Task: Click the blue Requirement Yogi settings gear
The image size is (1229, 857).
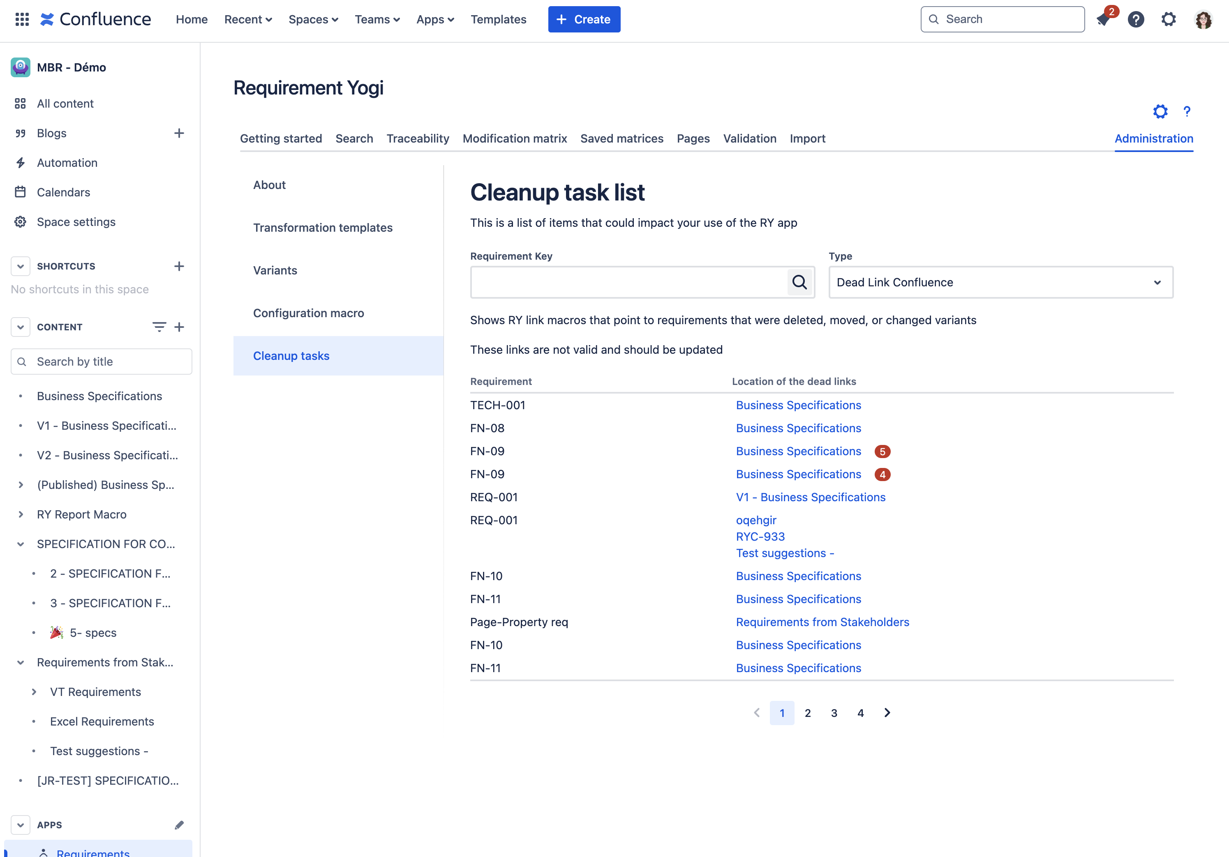Action: pyautogui.click(x=1160, y=111)
